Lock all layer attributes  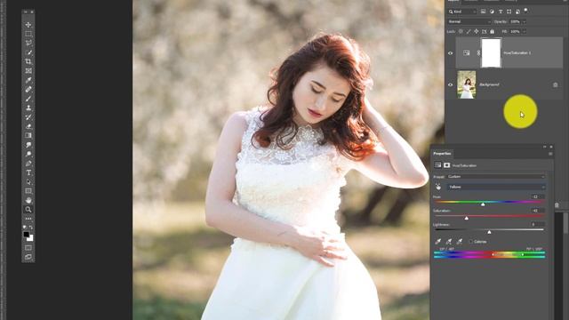(492, 32)
